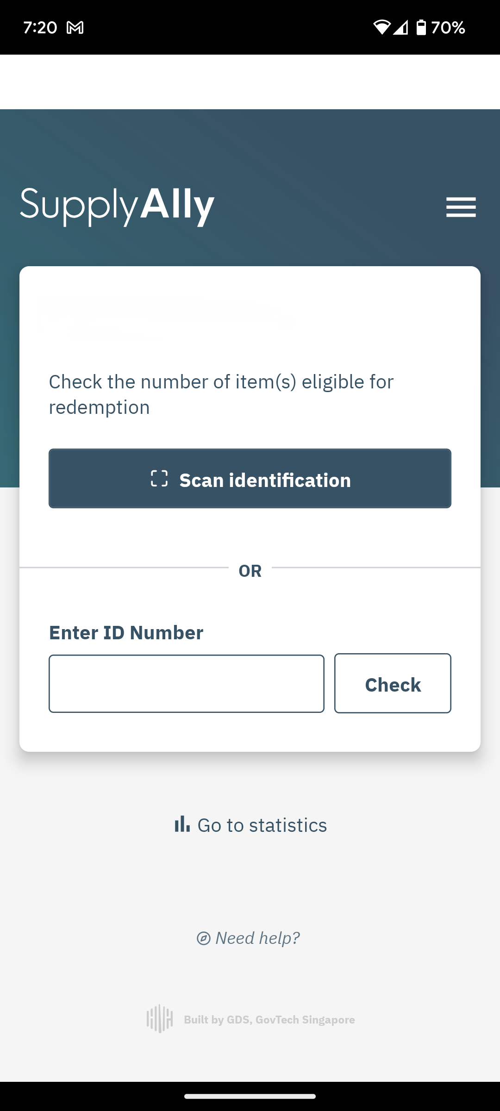Tap the bar chart statistics icon
The height and width of the screenshot is (1111, 500).
click(x=182, y=824)
